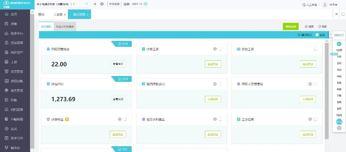Tick the 发放工资 card checkbox
The height and width of the screenshot is (152, 346).
click(x=315, y=49)
